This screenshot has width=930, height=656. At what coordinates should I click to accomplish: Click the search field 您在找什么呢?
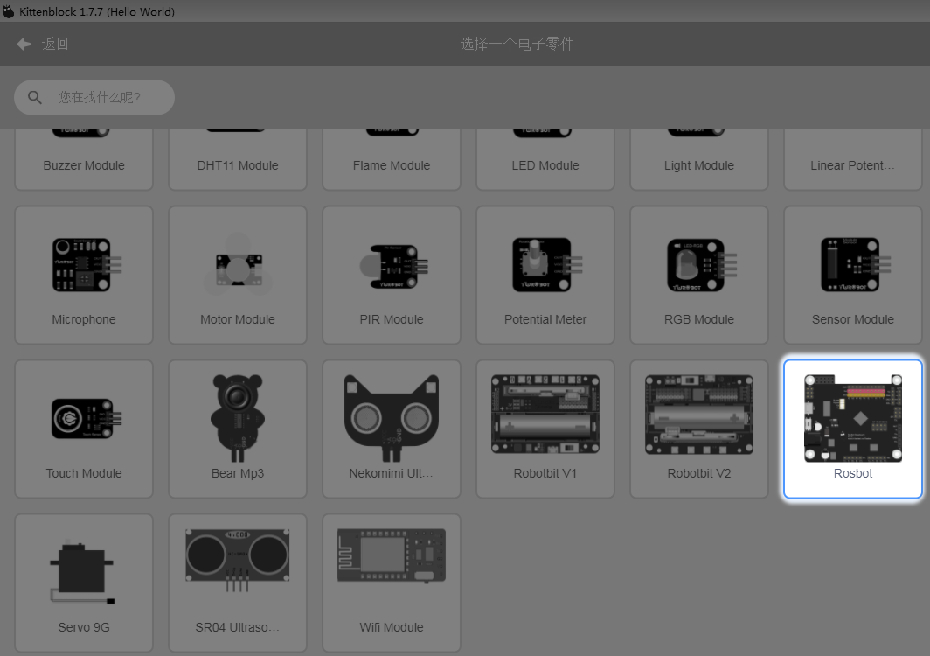pyautogui.click(x=94, y=97)
